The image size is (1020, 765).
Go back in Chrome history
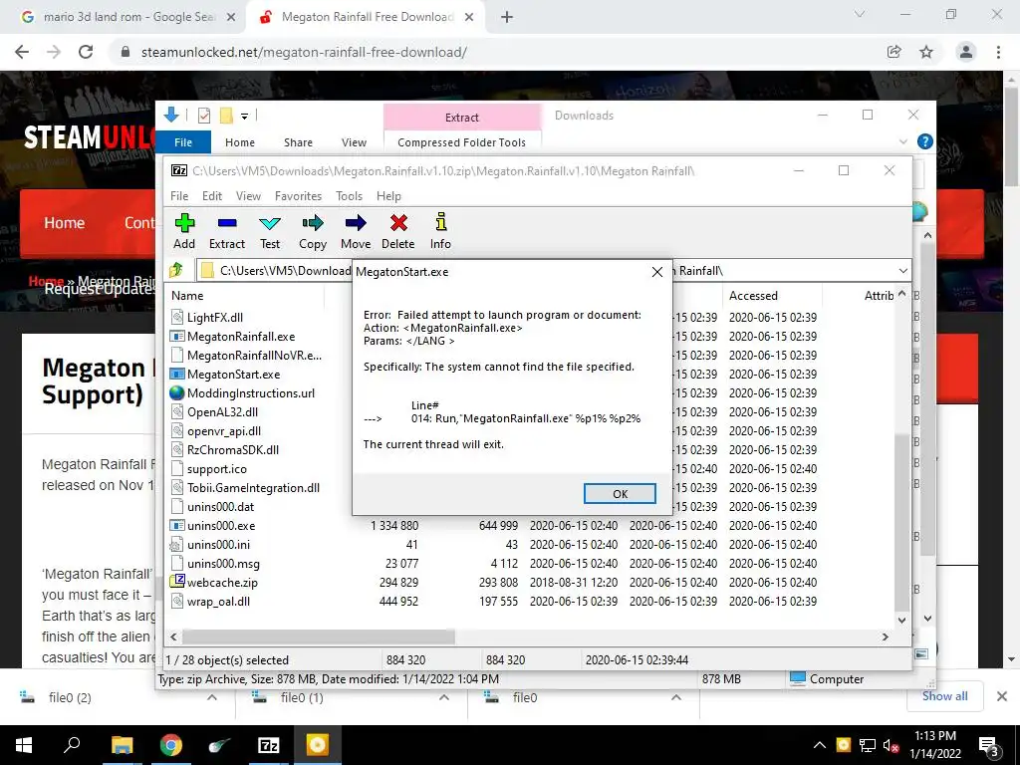22,52
